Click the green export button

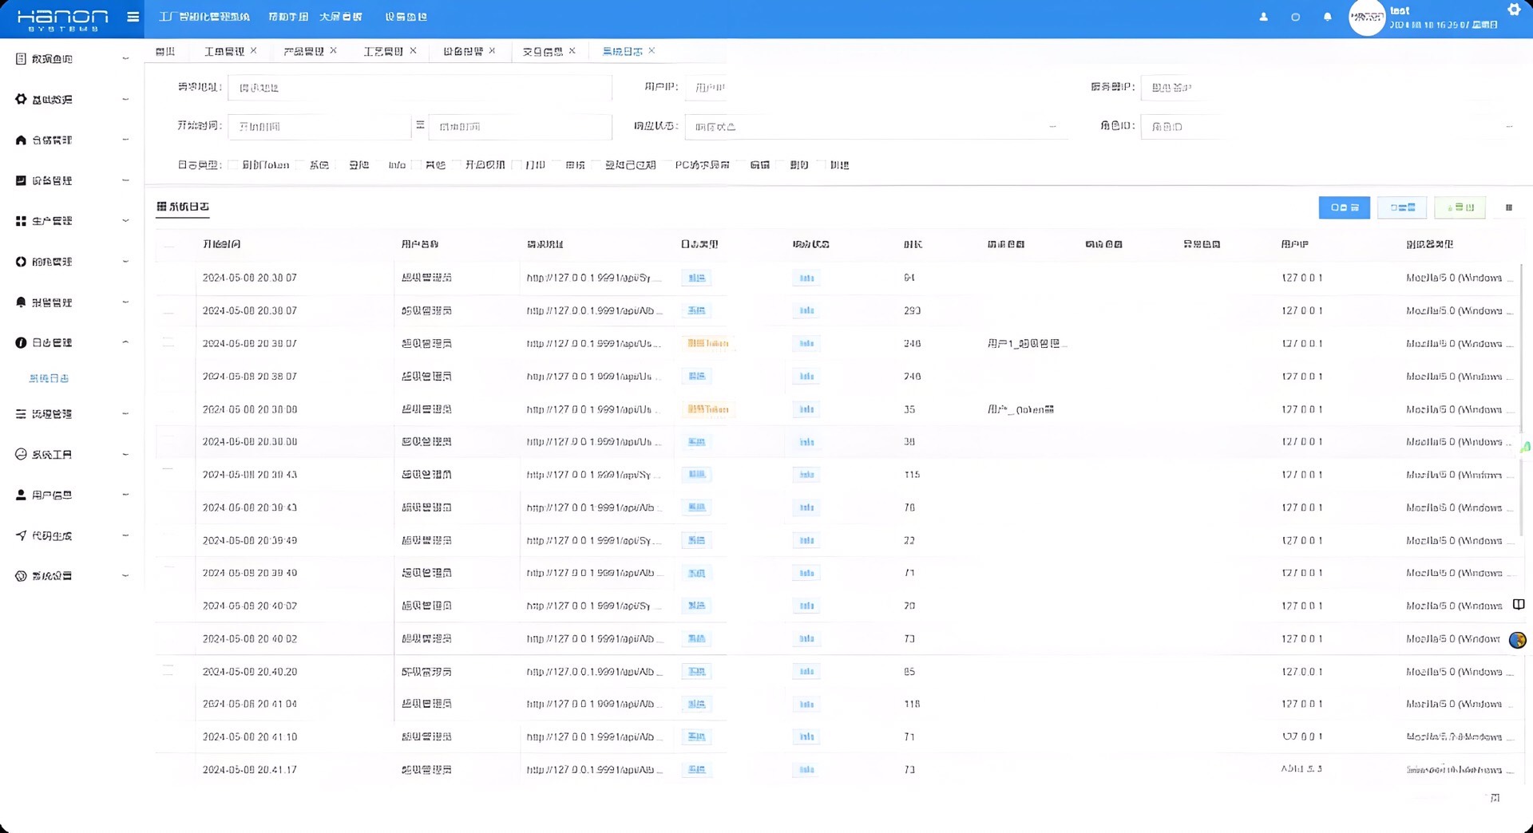(x=1460, y=207)
